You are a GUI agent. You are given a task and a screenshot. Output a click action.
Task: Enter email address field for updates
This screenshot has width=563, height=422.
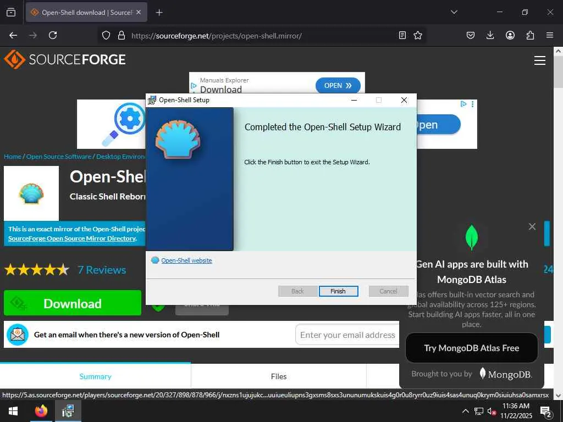click(347, 335)
